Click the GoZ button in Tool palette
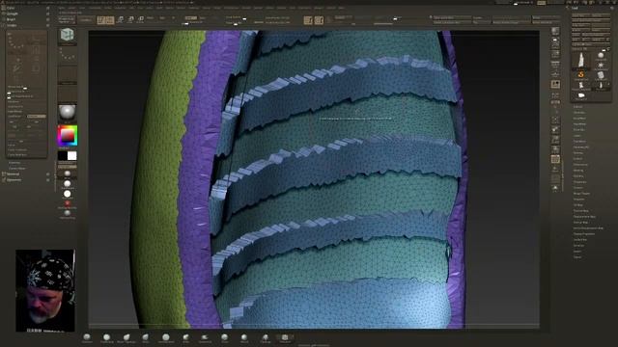Viewport: 618px width, 347px height. point(576,40)
